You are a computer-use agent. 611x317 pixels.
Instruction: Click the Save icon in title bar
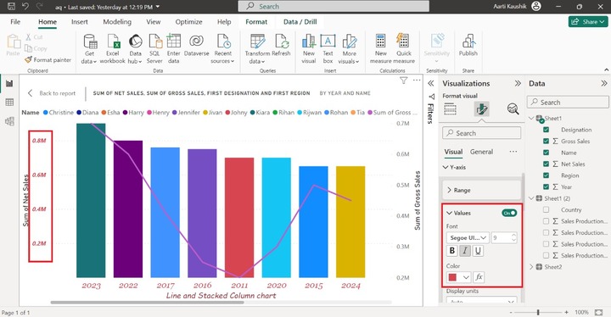pos(11,6)
